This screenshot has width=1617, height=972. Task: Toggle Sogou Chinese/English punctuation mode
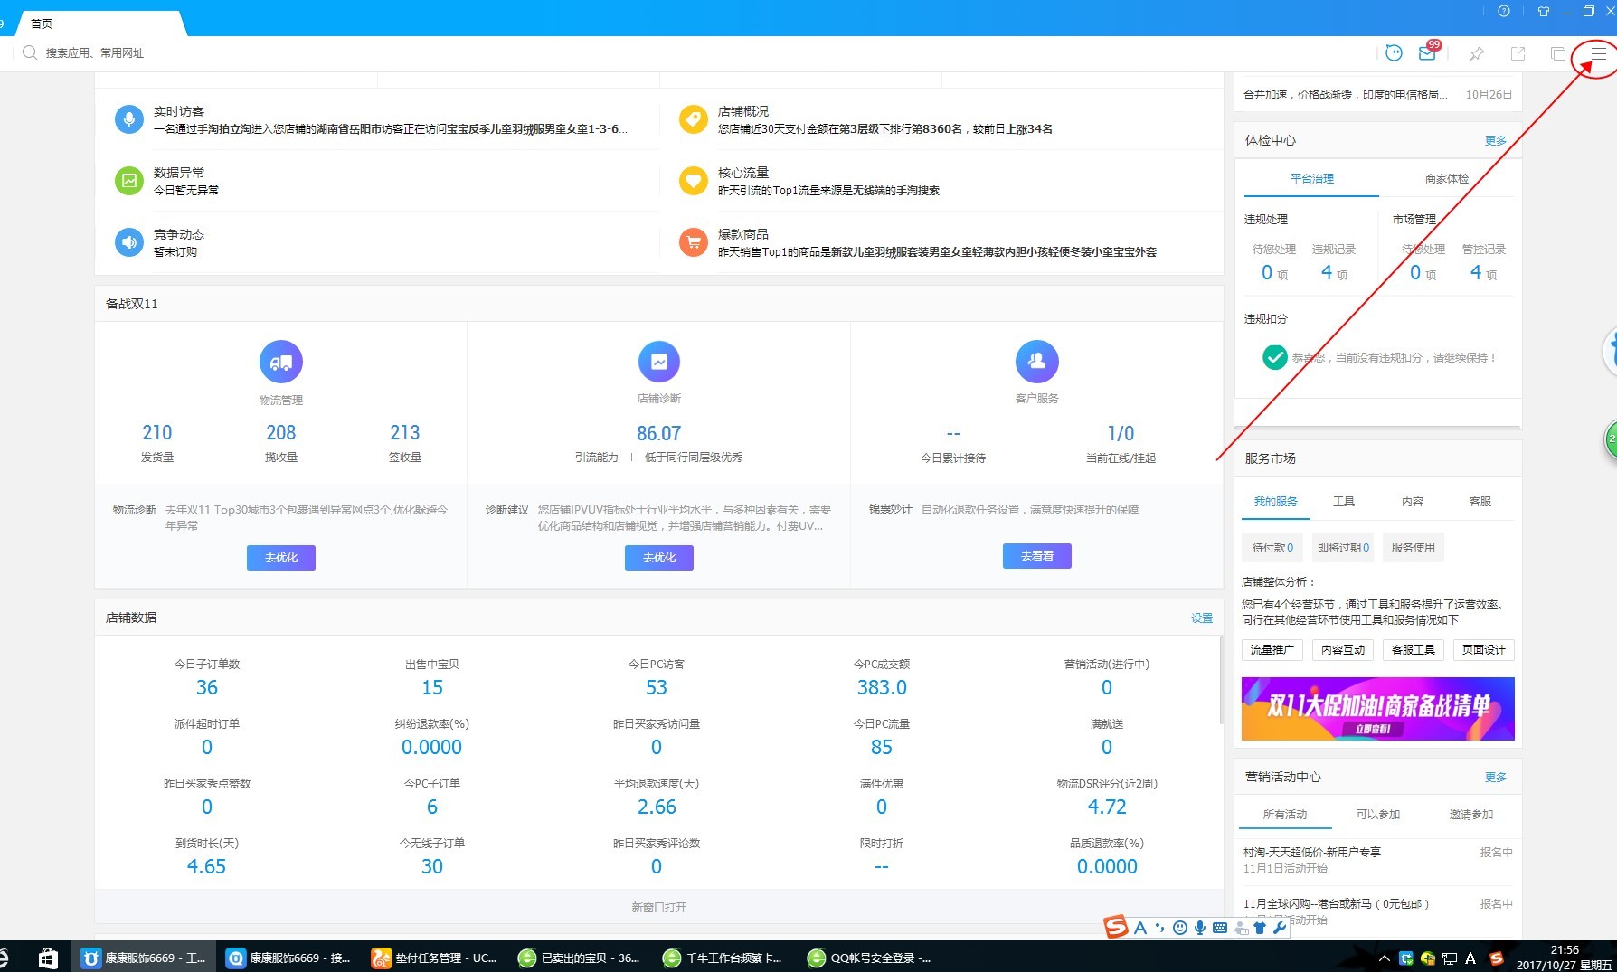[1159, 928]
